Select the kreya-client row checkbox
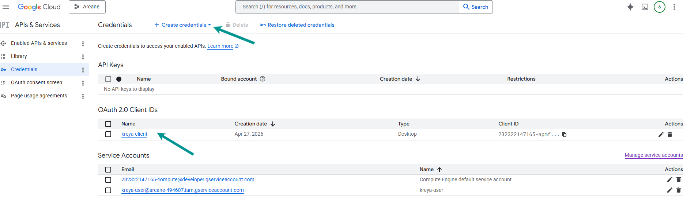 coord(108,134)
